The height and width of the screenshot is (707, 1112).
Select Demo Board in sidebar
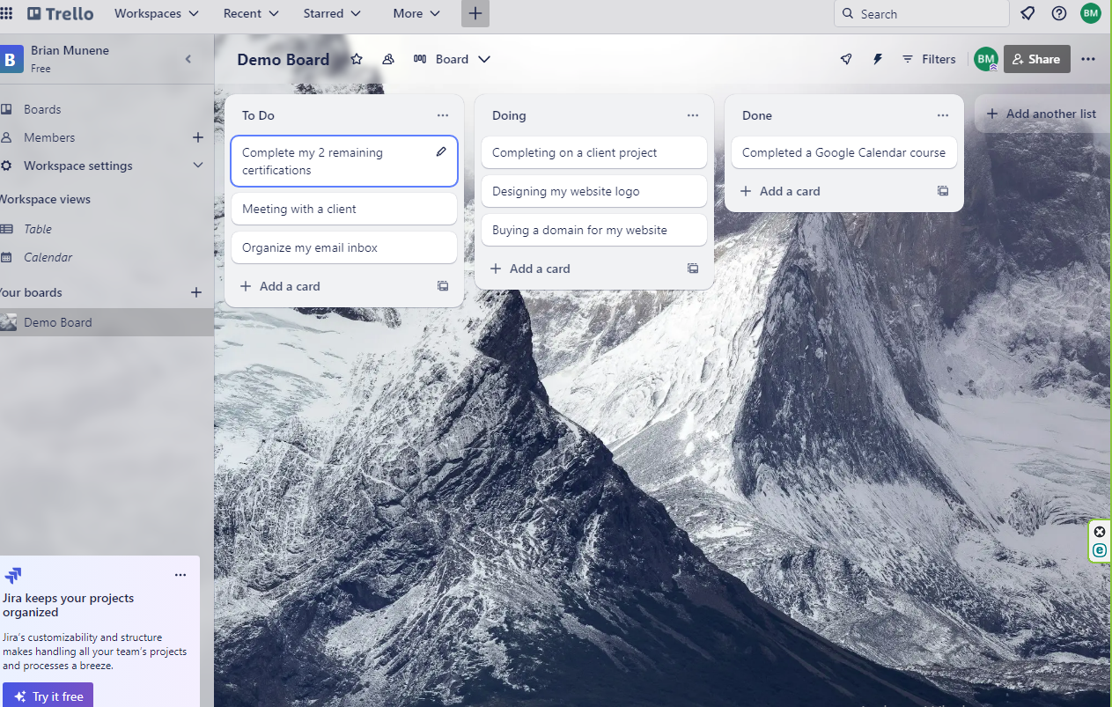coord(106,322)
